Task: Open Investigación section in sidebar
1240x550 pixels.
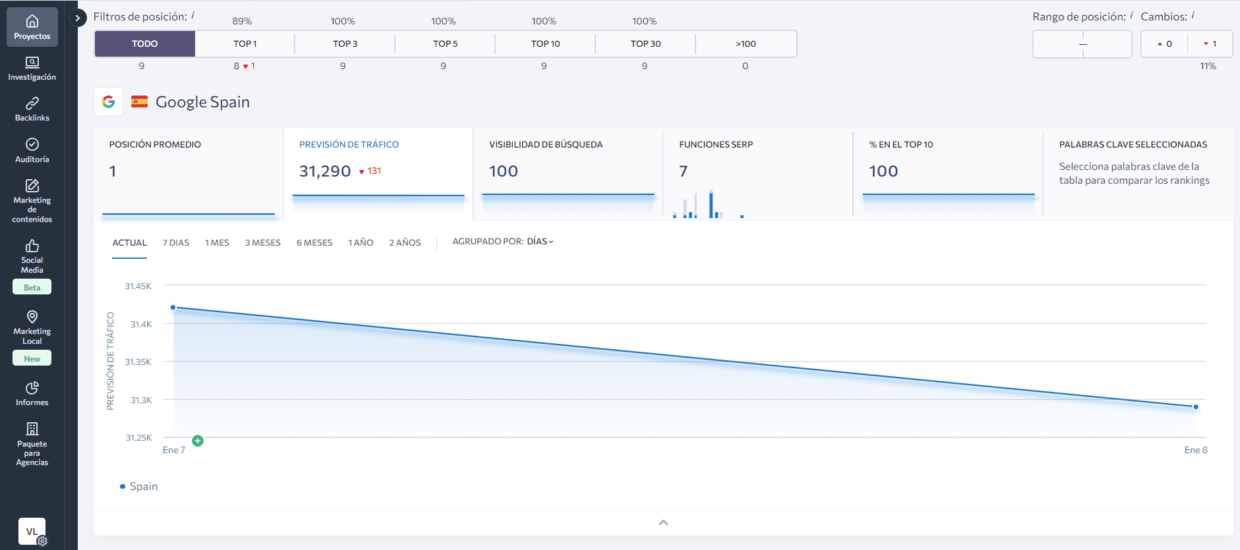Action: click(32, 69)
